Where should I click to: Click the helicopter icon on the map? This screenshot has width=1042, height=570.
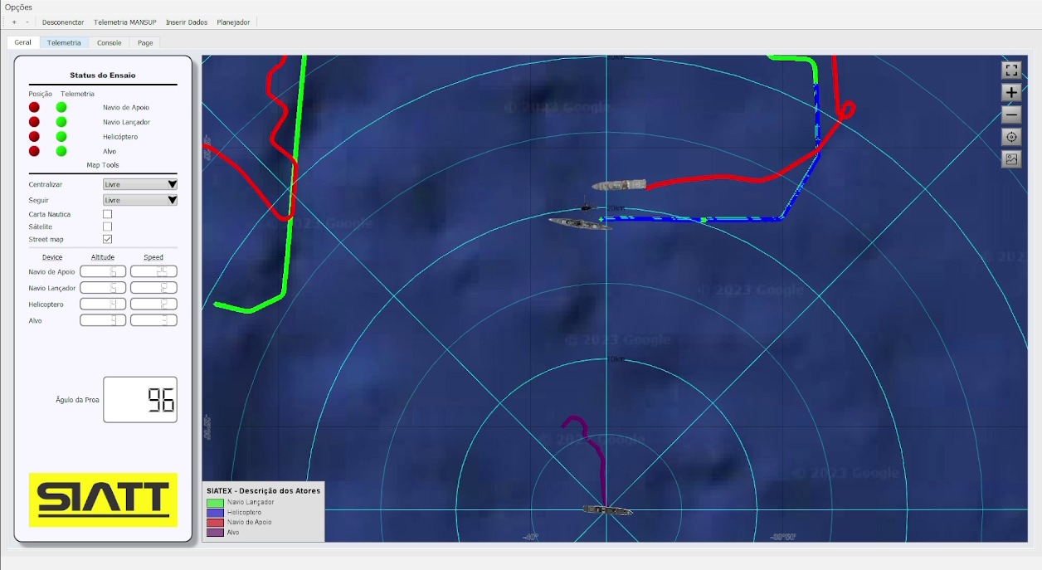click(587, 207)
